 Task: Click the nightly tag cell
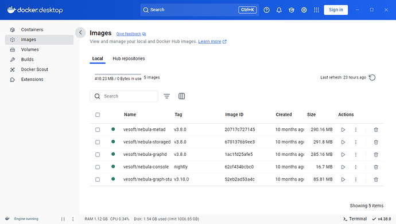181,167
